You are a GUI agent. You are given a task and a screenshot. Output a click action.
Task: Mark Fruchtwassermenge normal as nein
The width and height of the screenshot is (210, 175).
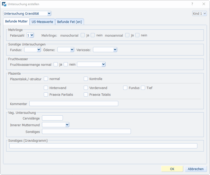(x=66, y=64)
